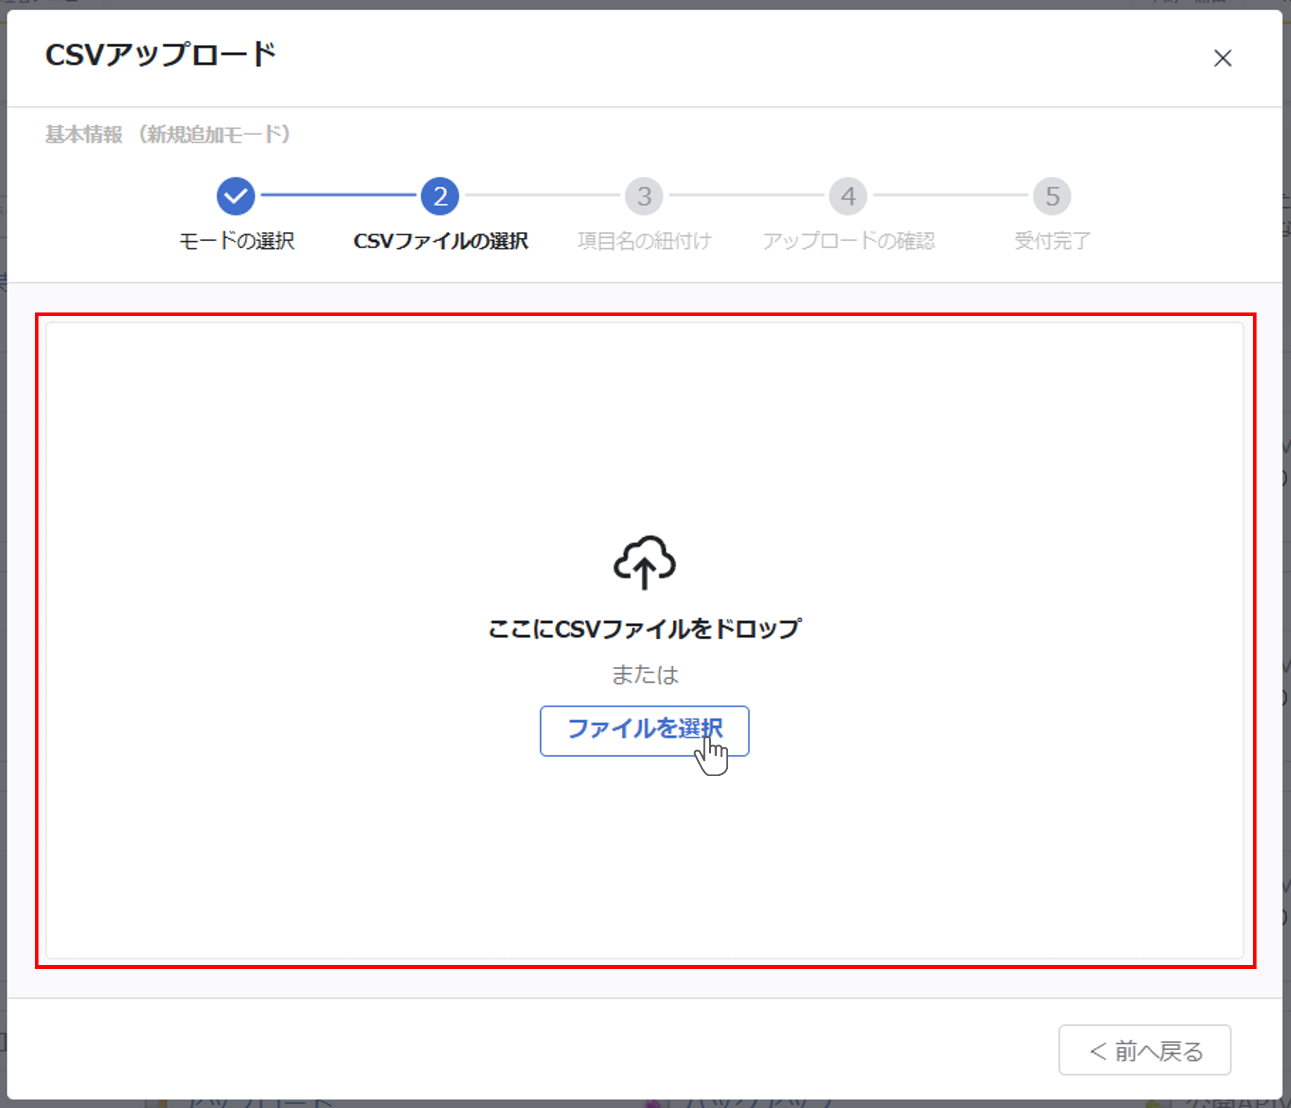Click the X icon to dismiss CSVアップロード dialog
1291x1108 pixels.
(x=1223, y=58)
